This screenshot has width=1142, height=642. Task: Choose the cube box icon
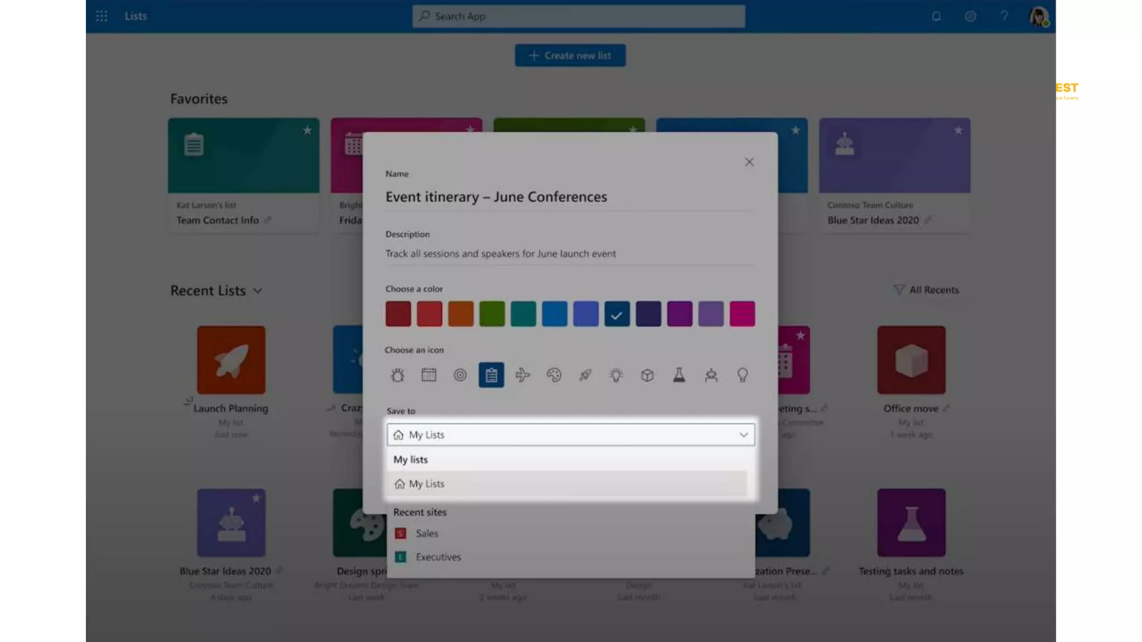647,375
